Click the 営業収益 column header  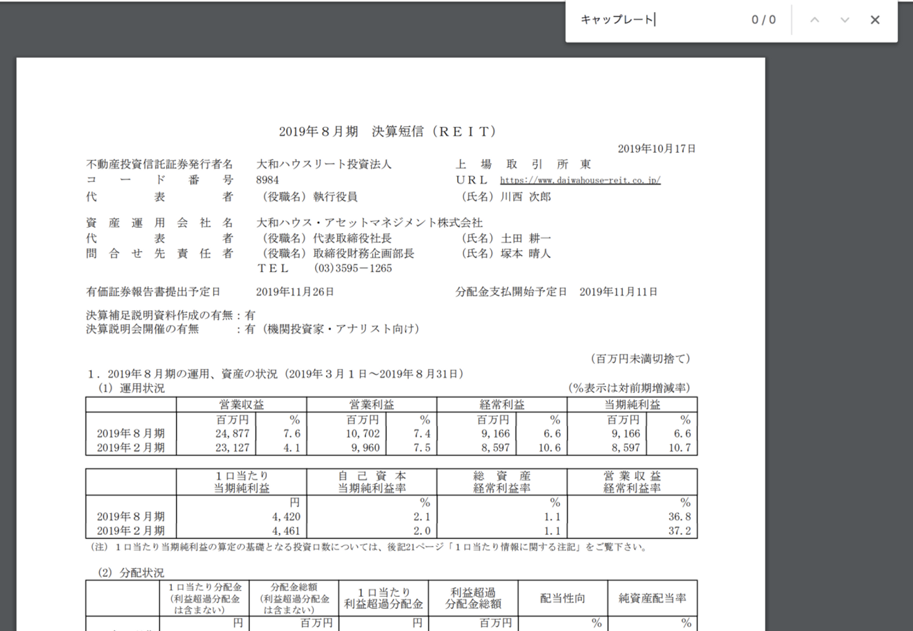click(242, 405)
